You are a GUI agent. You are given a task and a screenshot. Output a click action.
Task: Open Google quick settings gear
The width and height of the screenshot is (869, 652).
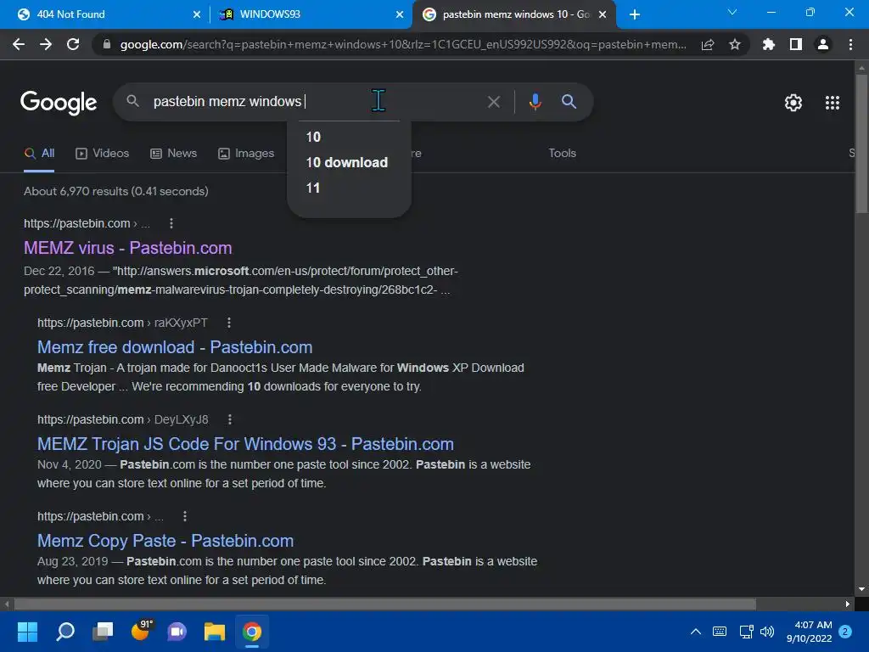point(793,103)
